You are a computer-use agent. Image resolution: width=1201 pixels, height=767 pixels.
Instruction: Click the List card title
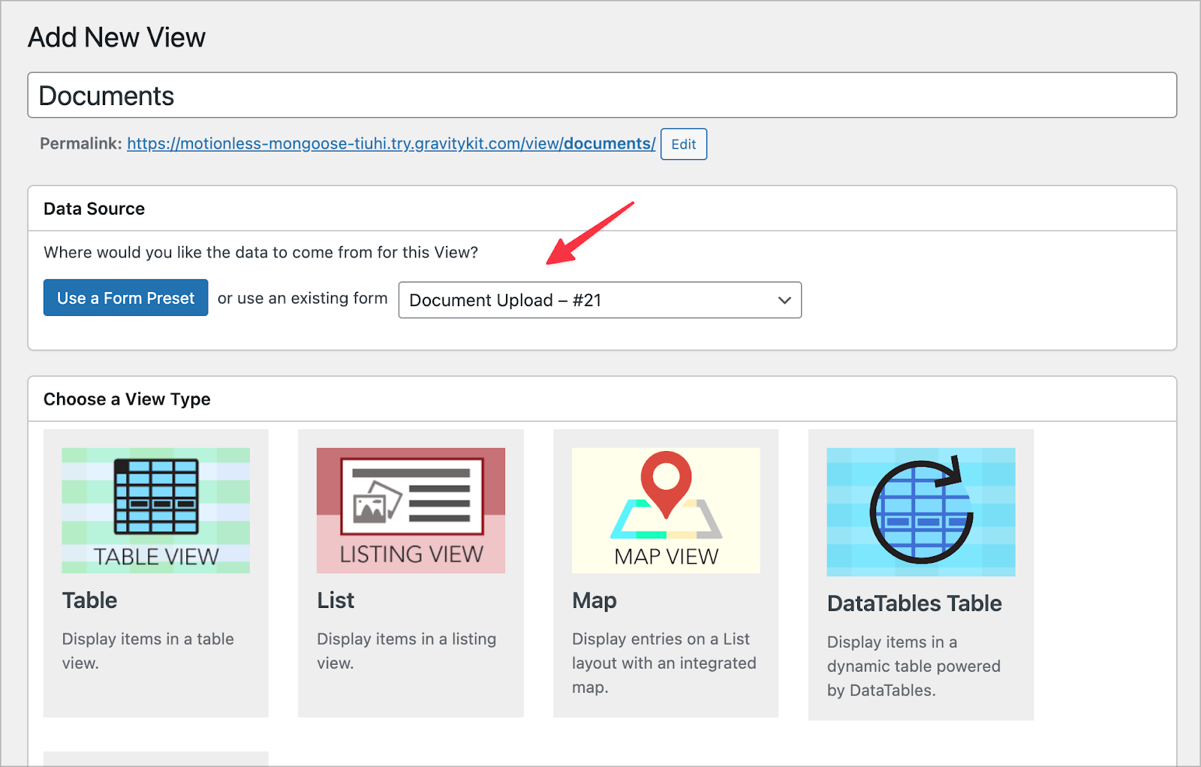coord(336,600)
